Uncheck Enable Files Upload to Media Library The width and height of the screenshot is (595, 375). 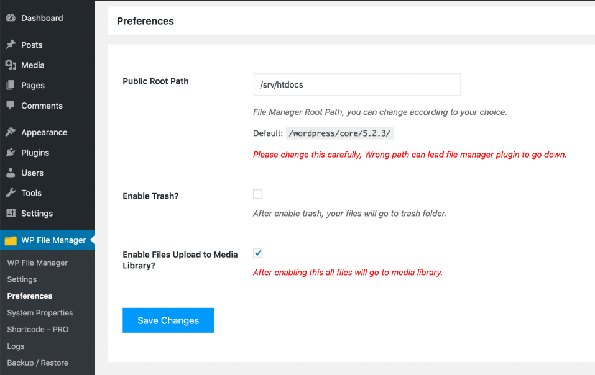(x=257, y=252)
